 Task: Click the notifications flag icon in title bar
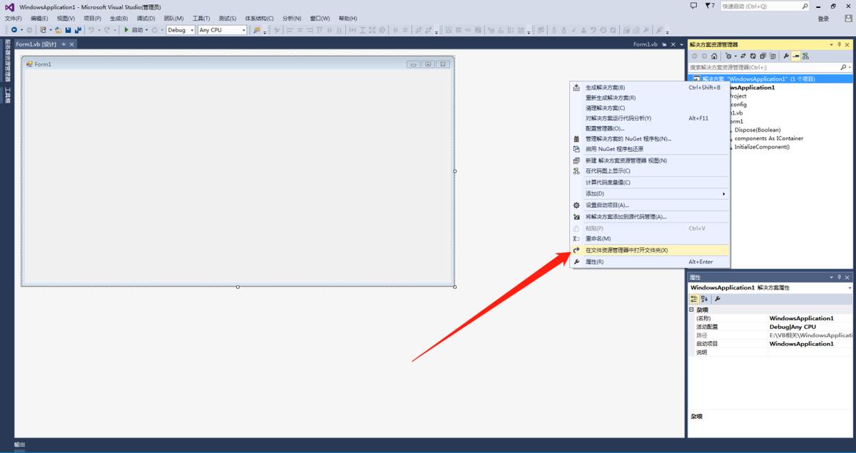(x=709, y=6)
